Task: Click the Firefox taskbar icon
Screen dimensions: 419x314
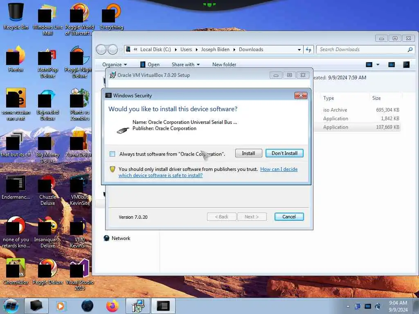Action: pyautogui.click(x=112, y=306)
